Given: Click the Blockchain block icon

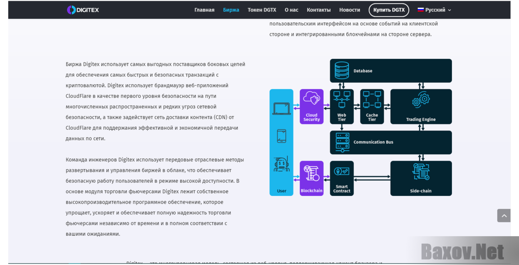Looking at the screenshot, I should pos(312,173).
